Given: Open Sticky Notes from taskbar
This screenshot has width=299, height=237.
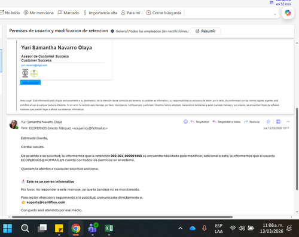Looking at the screenshot, I should (x=59, y=228).
